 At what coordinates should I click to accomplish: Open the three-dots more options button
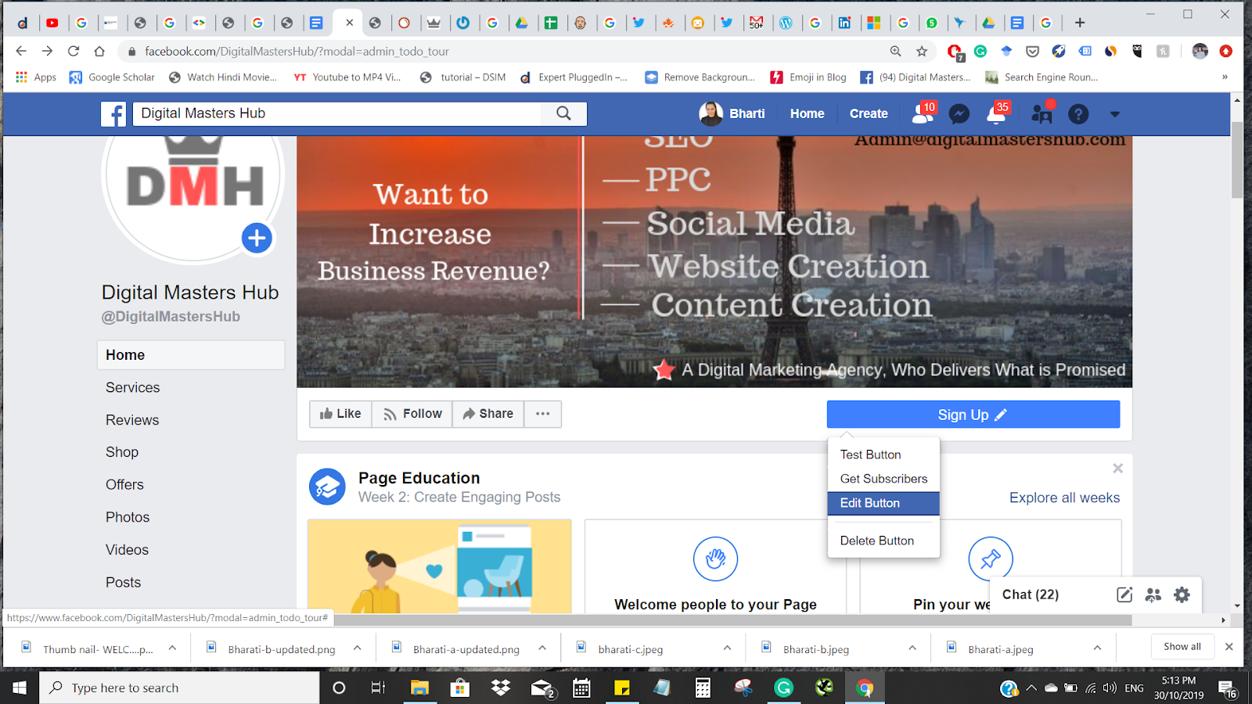point(543,414)
